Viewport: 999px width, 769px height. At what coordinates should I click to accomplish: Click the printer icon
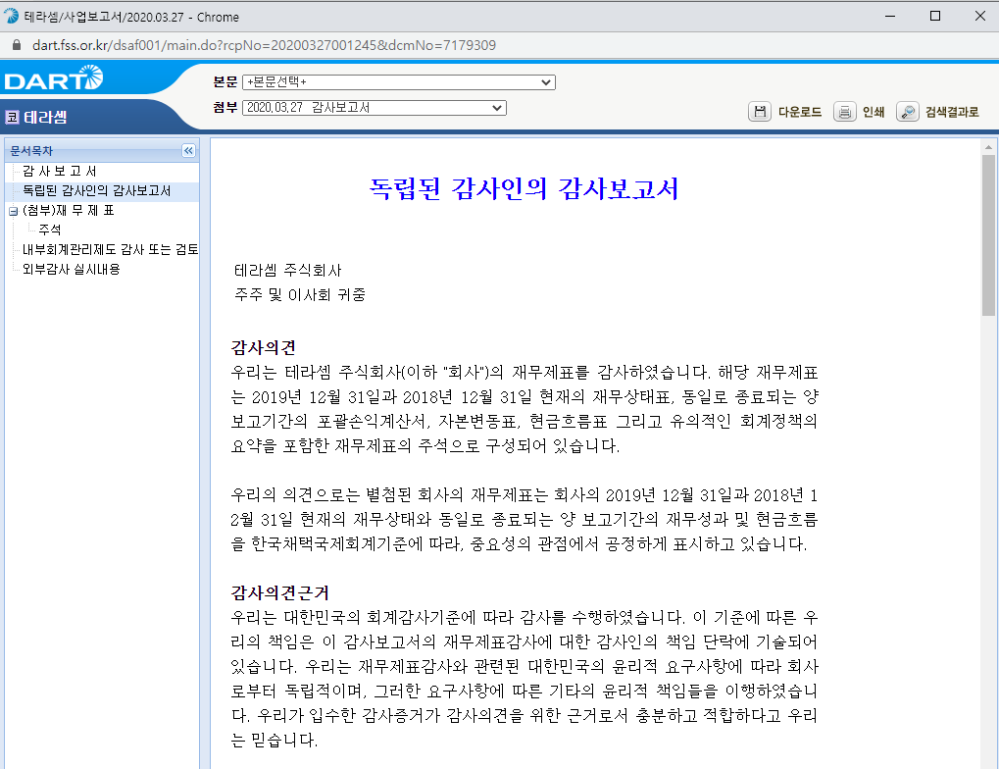pyautogui.click(x=845, y=112)
